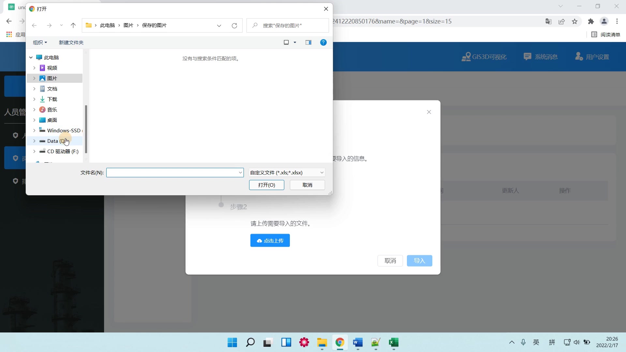Select 音乐 in the folder tree
626x352 pixels.
pyautogui.click(x=52, y=110)
